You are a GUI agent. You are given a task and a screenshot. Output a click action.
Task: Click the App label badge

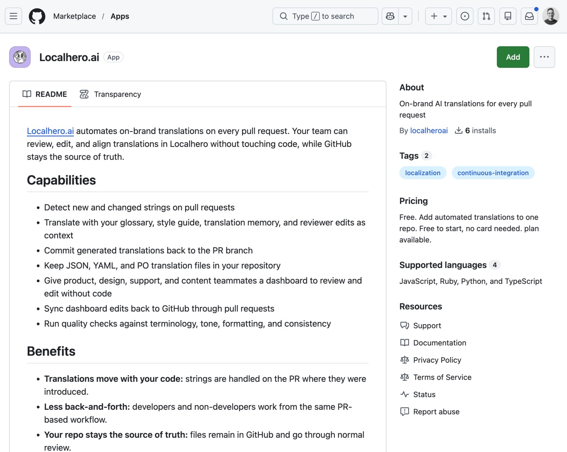coord(113,57)
